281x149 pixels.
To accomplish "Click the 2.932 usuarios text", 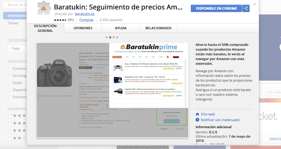I will click(x=111, y=20).
